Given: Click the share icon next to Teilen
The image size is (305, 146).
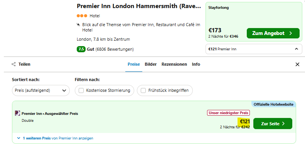Looking at the screenshot, I should [13, 64].
